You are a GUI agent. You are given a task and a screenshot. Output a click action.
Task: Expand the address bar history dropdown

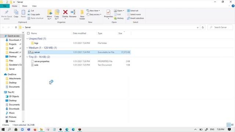(198, 27)
